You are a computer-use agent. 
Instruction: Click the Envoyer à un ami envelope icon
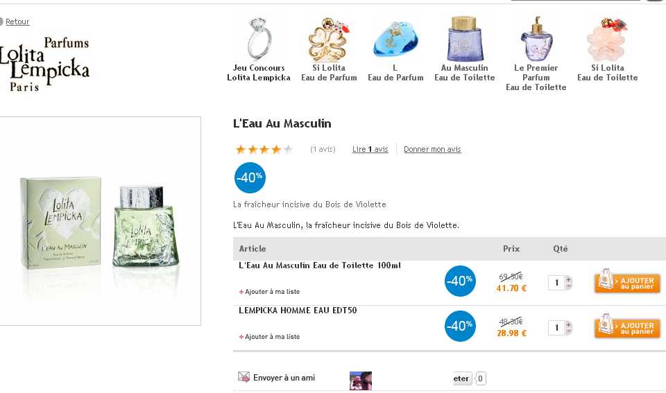click(x=244, y=377)
